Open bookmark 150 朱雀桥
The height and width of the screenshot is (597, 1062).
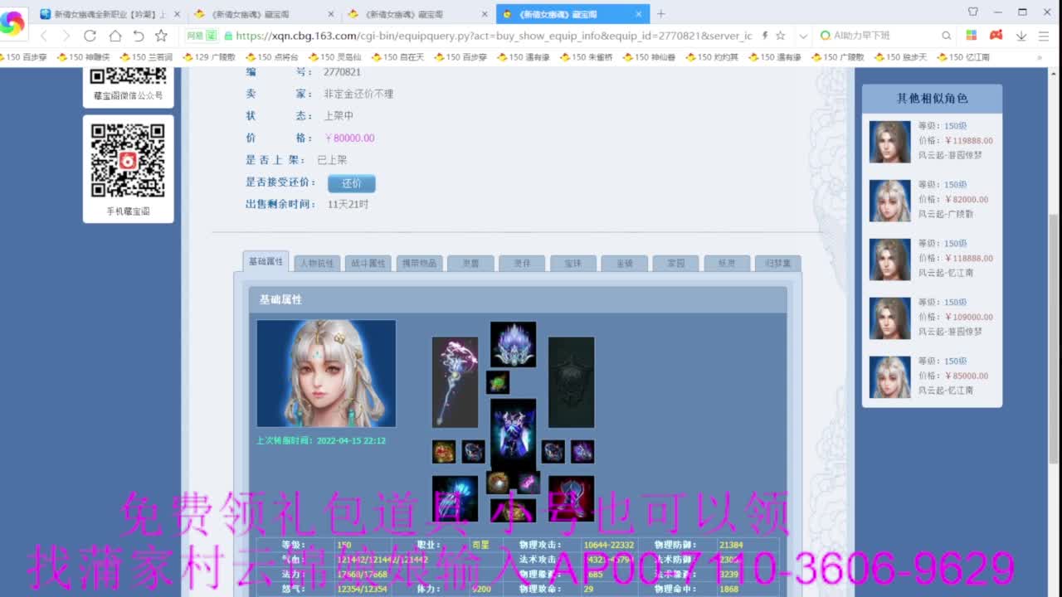tap(586, 57)
